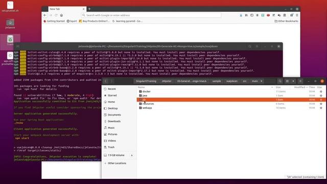Image resolution: width=327 pixels, height=184 pixels.
Task: Eject the 7.9 GB Volume
Action: pos(132,155)
